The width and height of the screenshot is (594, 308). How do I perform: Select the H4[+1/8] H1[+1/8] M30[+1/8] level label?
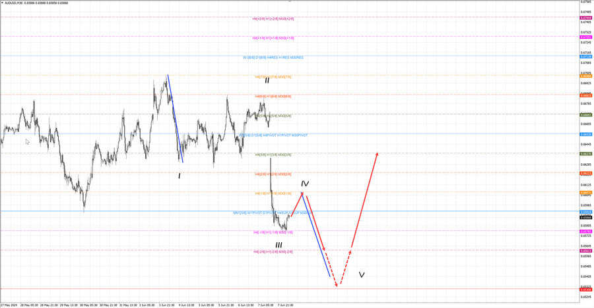pyautogui.click(x=273, y=38)
